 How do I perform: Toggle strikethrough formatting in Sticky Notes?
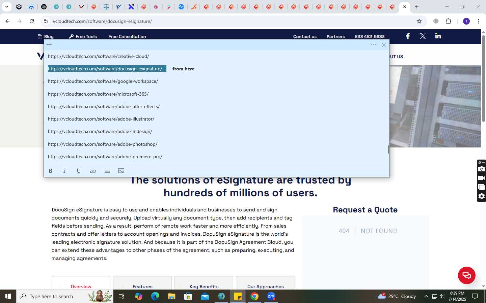(x=93, y=171)
